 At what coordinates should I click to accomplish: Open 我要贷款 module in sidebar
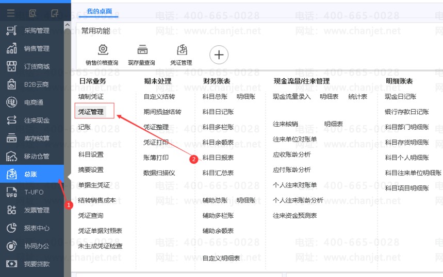(32, 264)
